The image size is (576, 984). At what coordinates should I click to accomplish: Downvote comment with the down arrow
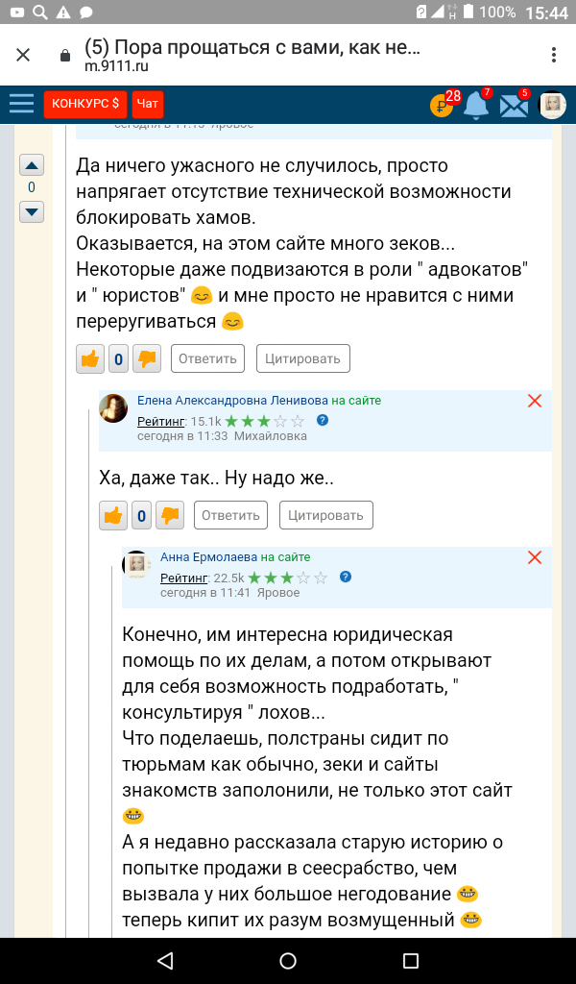point(32,211)
